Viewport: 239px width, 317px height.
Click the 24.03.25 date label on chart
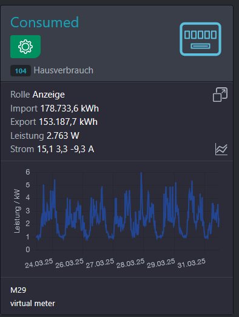coord(39,263)
